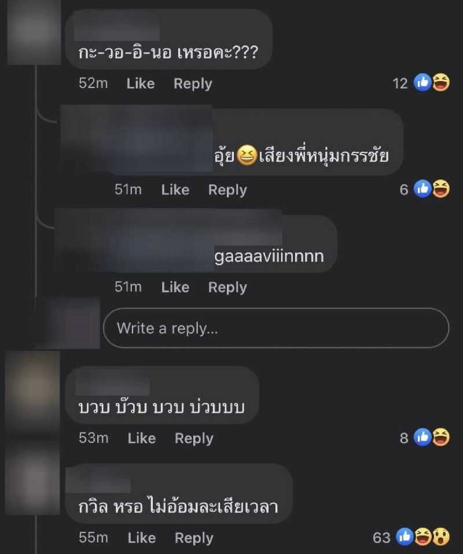463x554 pixels.
Task: Reply to the gaaaaviiinnnn comment
Action: pyautogui.click(x=227, y=287)
